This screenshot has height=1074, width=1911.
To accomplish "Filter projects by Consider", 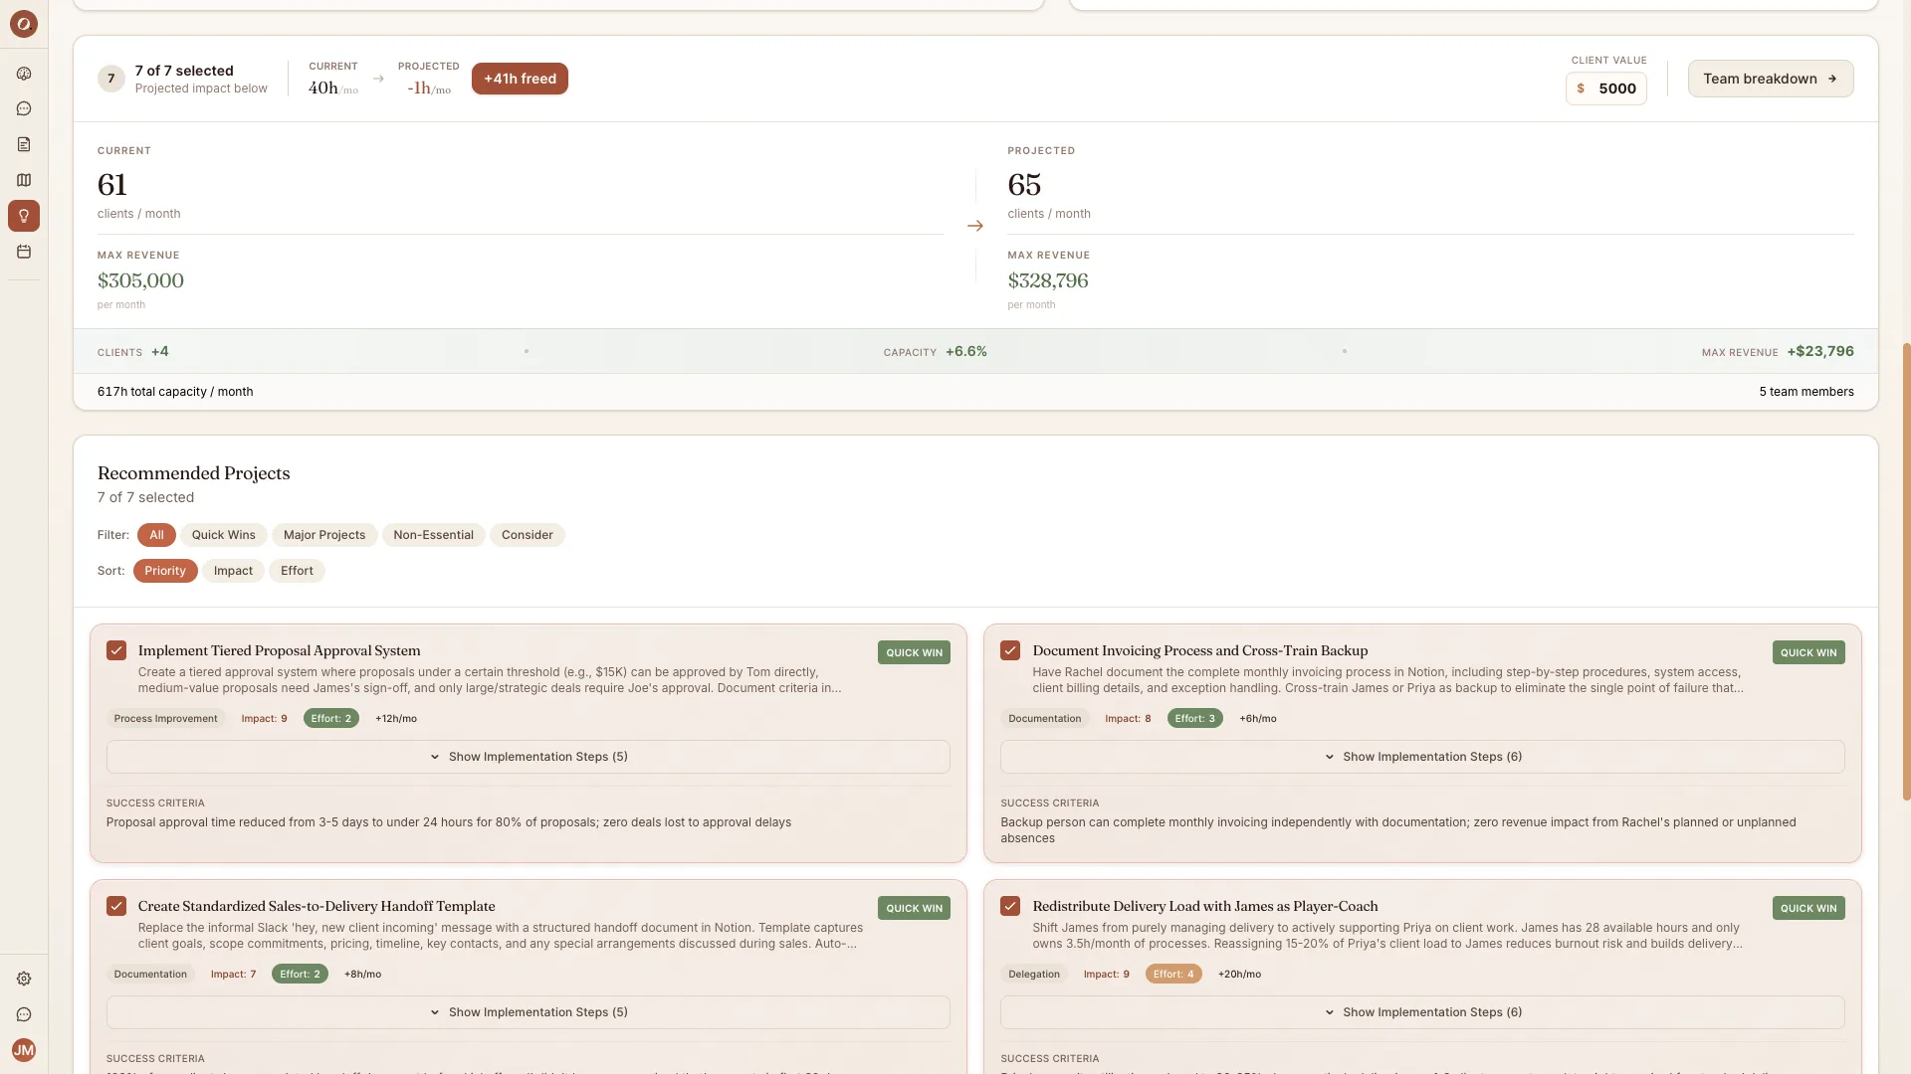I will pyautogui.click(x=527, y=535).
